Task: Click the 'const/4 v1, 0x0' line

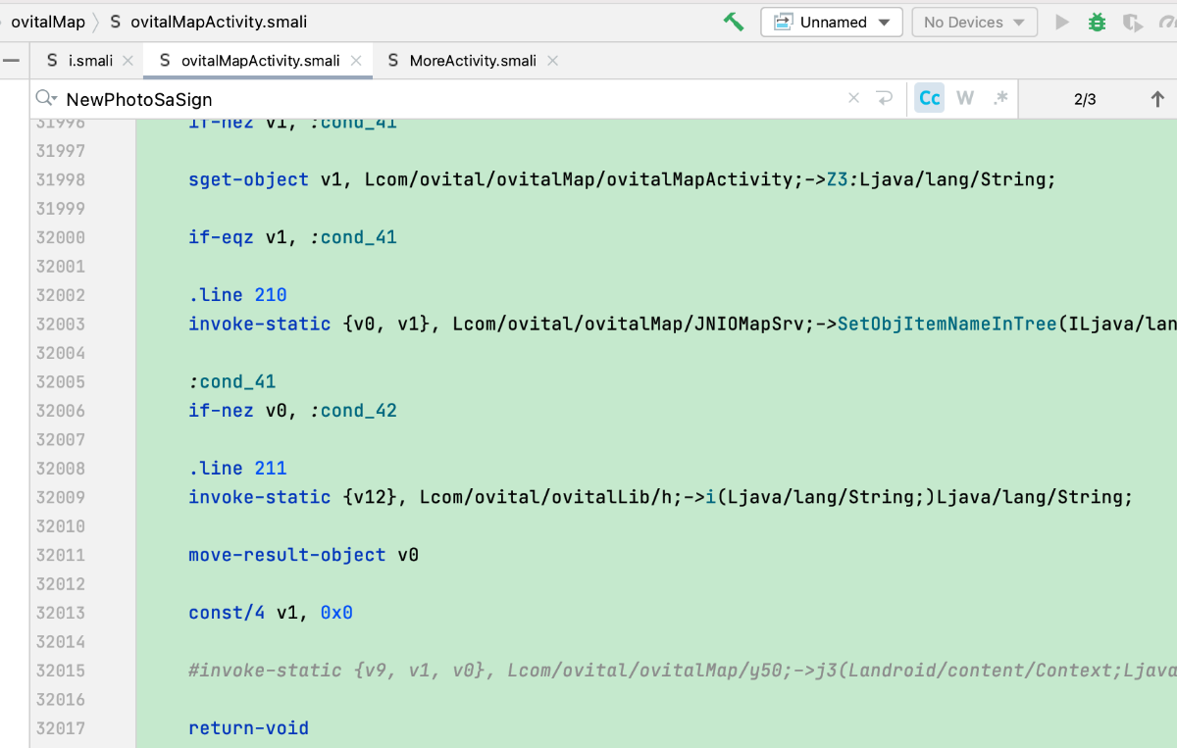Action: (271, 613)
